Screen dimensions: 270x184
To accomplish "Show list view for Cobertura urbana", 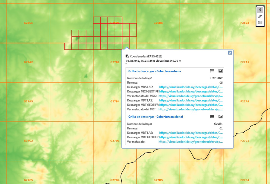I will 212,71.
